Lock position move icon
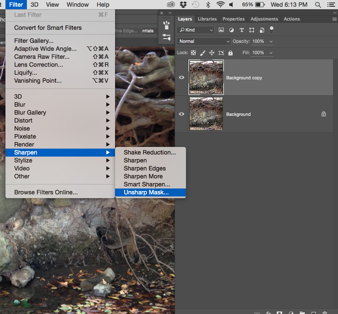338x314 pixels. click(x=212, y=53)
